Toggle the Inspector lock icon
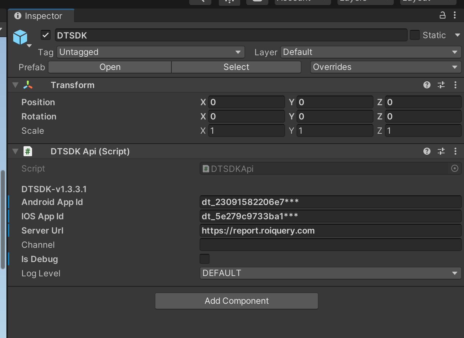The width and height of the screenshot is (464, 338). (442, 15)
